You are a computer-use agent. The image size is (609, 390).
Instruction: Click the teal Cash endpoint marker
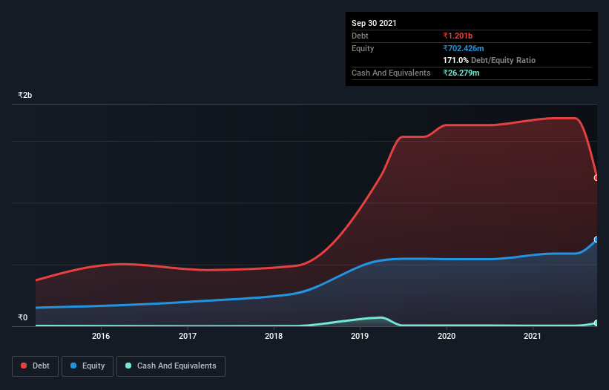click(x=596, y=323)
